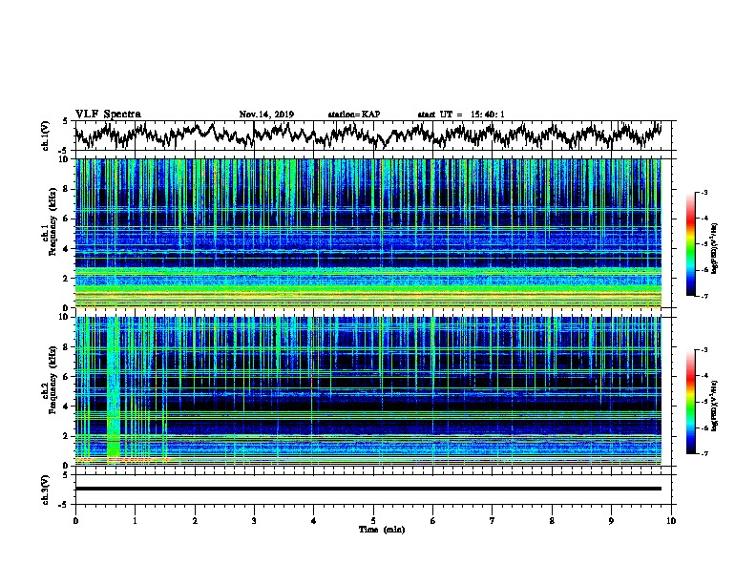This screenshot has width=756, height=584.
Task: Click the thick black ch.3 signal line
Action: [368, 489]
